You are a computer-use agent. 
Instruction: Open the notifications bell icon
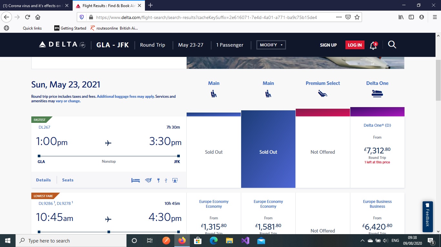(x=373, y=45)
